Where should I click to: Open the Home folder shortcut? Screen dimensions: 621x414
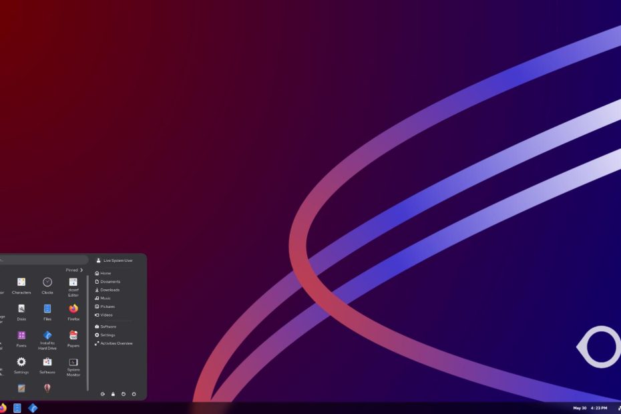[x=103, y=273]
